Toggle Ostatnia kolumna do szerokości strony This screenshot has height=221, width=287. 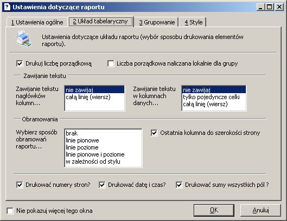(154, 133)
